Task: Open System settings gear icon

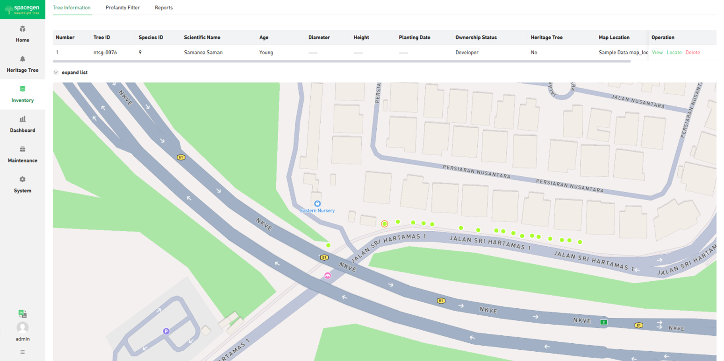Action: 22,179
